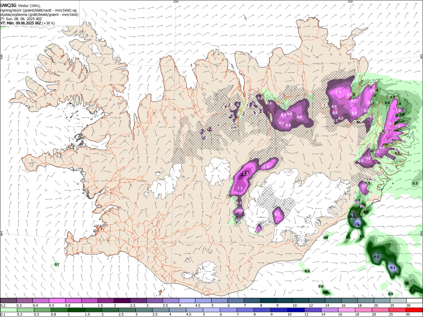Image resolution: width=423 pixels, height=317 pixels.
Task: Click the '0.7' value in the southwest sea
Action: (57, 264)
